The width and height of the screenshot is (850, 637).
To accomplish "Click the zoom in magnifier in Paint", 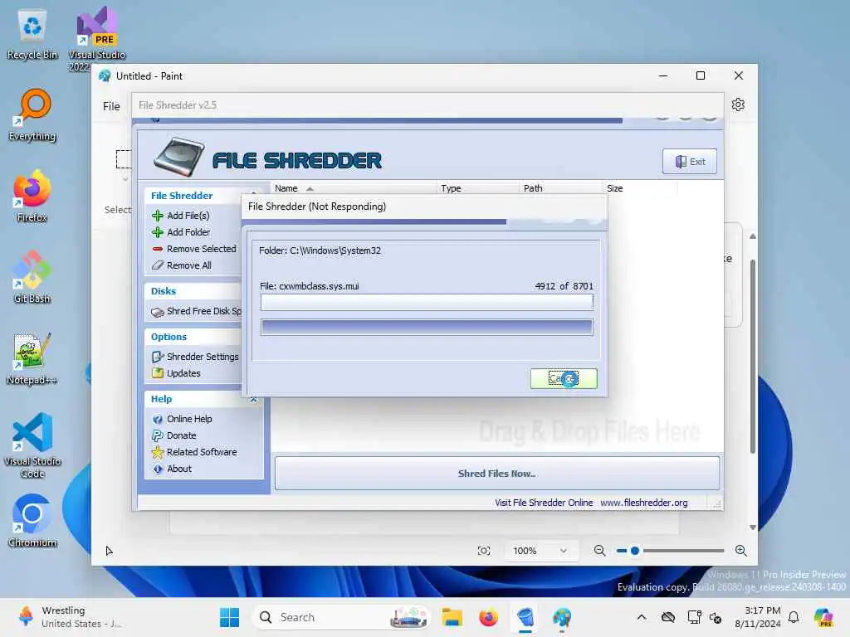I will click(741, 551).
